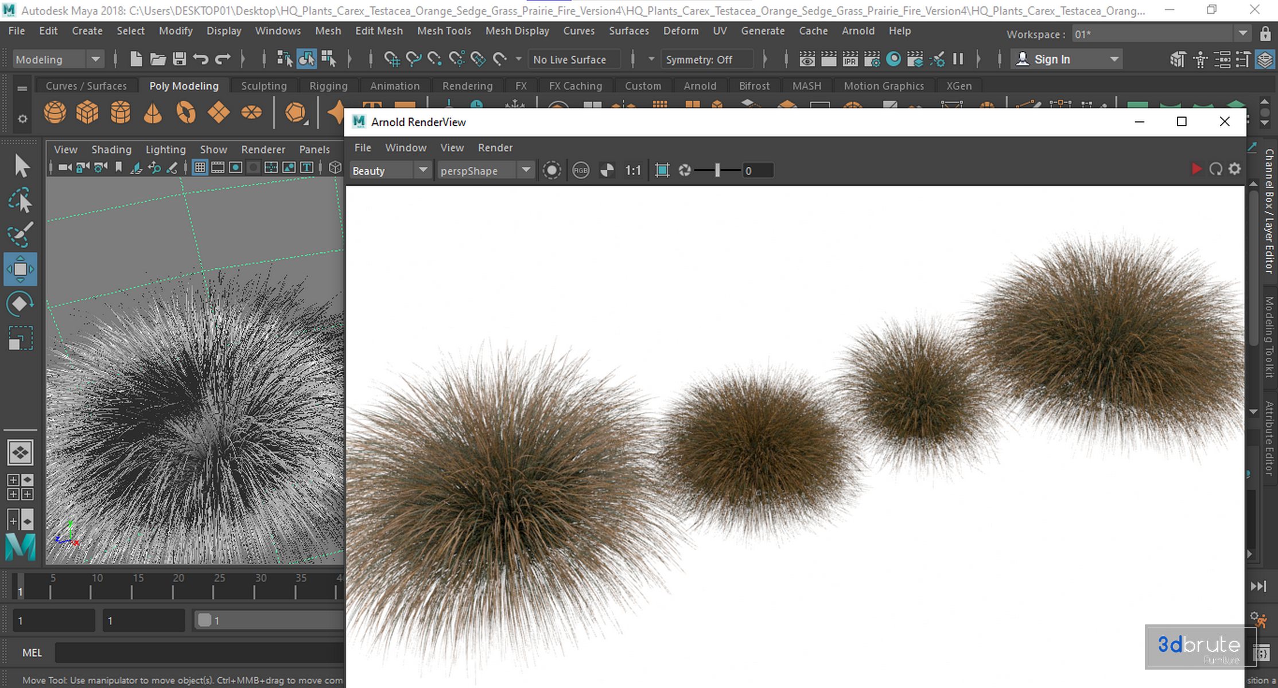The image size is (1278, 688).
Task: Select the Move Tool in toolbox
Action: point(20,269)
